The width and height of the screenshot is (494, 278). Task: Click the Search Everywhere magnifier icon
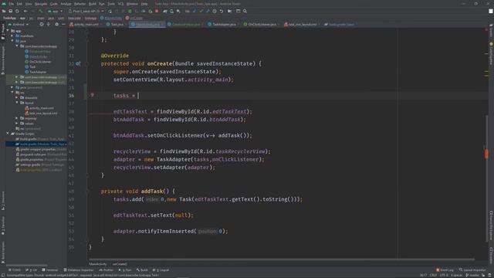pyautogui.click(x=245, y=11)
